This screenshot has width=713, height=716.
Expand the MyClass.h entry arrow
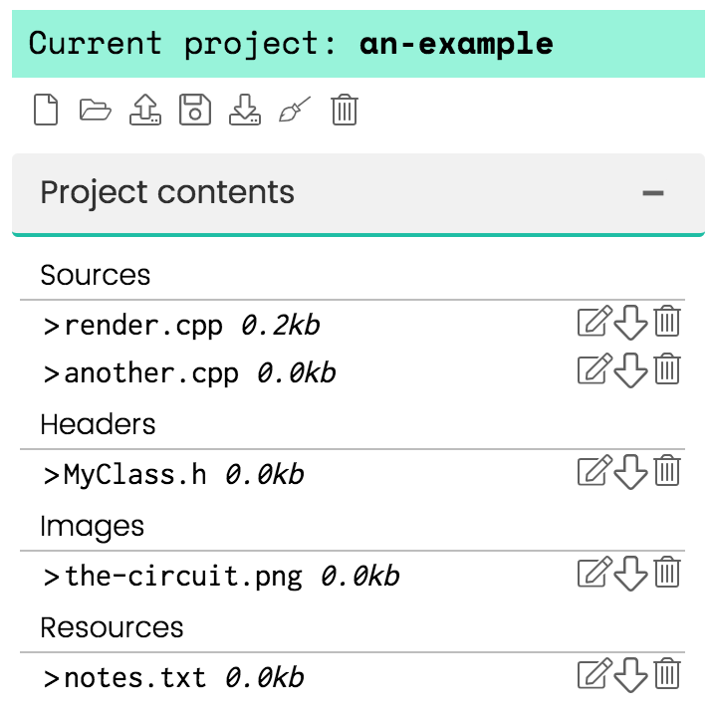click(x=51, y=475)
